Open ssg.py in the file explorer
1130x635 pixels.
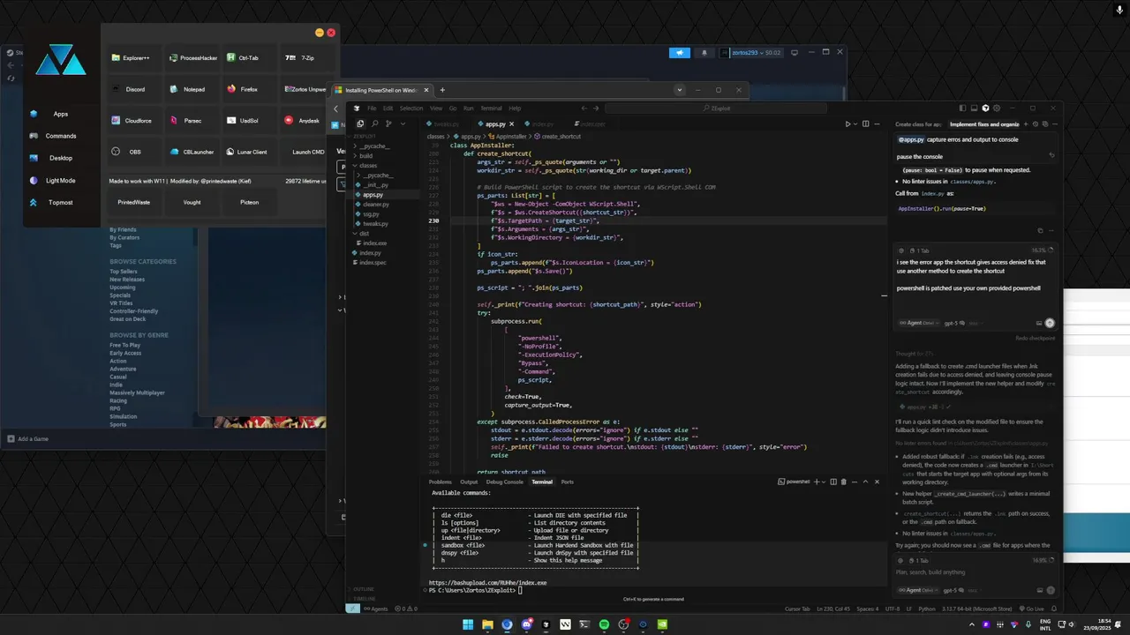tap(371, 214)
